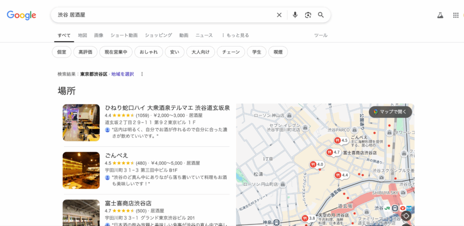Viewport: 464px width, 226px height.
Task: Click 渋谷スクランブル交差点 camera pin
Action: (382, 177)
